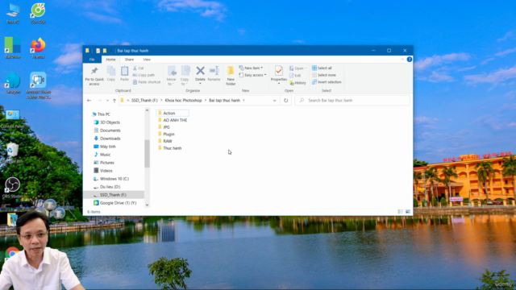
Task: Click Select all
Action: (322, 68)
